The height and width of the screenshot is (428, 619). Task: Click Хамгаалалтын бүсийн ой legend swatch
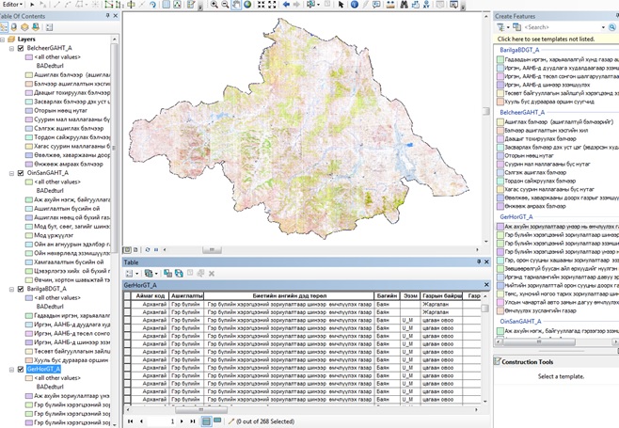click(x=29, y=262)
